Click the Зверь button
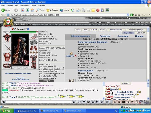Viewport: 151px width, 113px height. 85,30
